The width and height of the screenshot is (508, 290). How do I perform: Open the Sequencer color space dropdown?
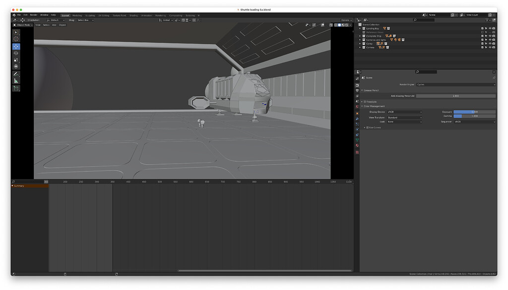pyautogui.click(x=475, y=121)
